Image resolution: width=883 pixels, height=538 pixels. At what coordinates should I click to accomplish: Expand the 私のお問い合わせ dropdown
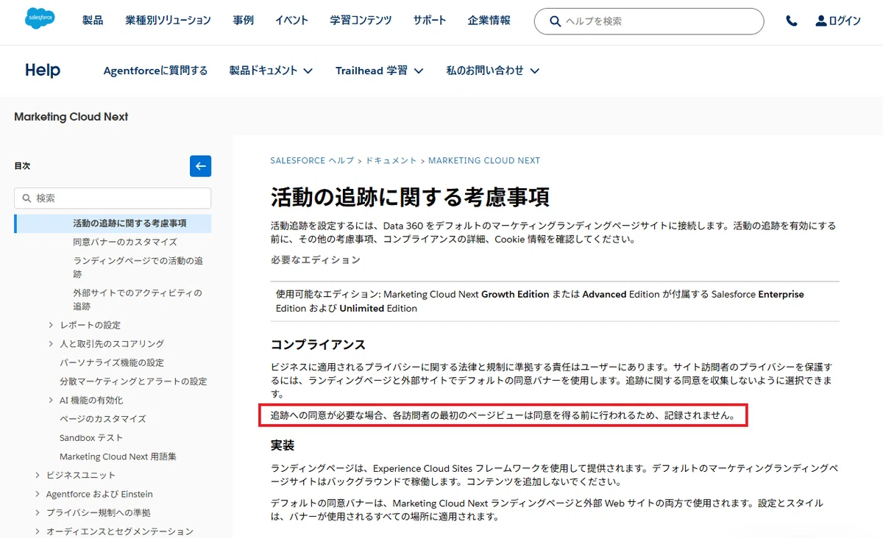pos(493,71)
